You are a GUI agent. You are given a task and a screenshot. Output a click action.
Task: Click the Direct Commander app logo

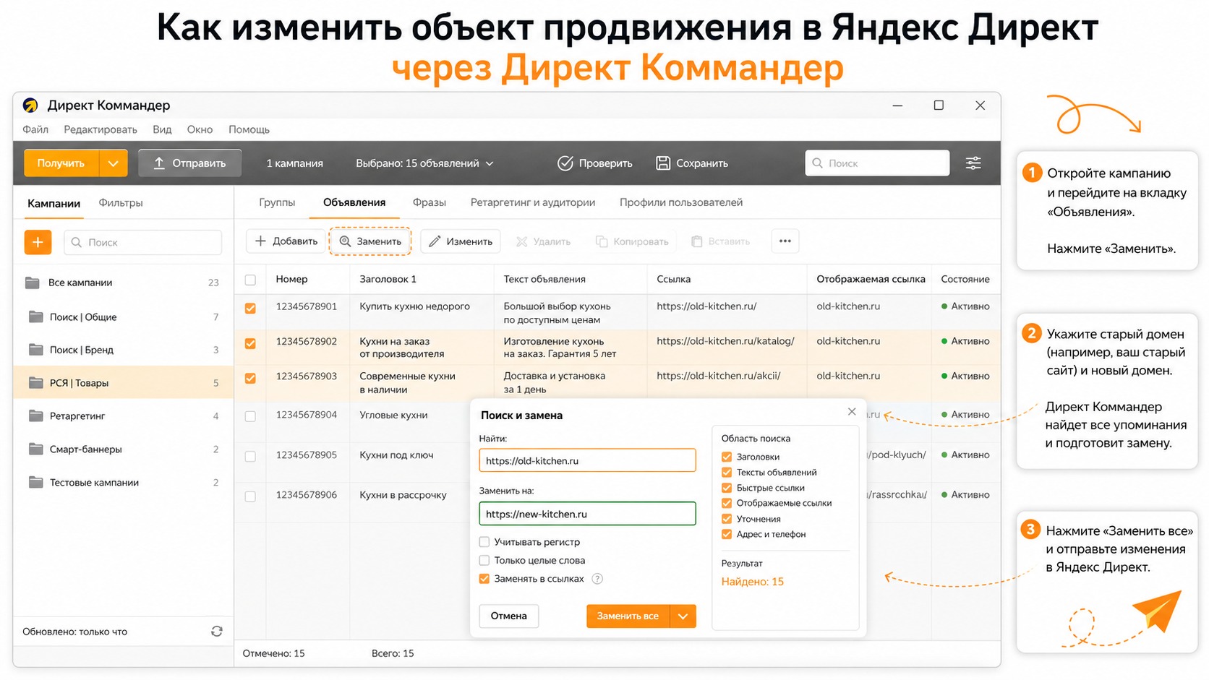coord(30,106)
